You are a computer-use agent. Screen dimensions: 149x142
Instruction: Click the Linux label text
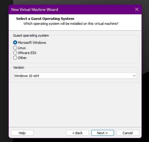pyautogui.click(x=22, y=48)
